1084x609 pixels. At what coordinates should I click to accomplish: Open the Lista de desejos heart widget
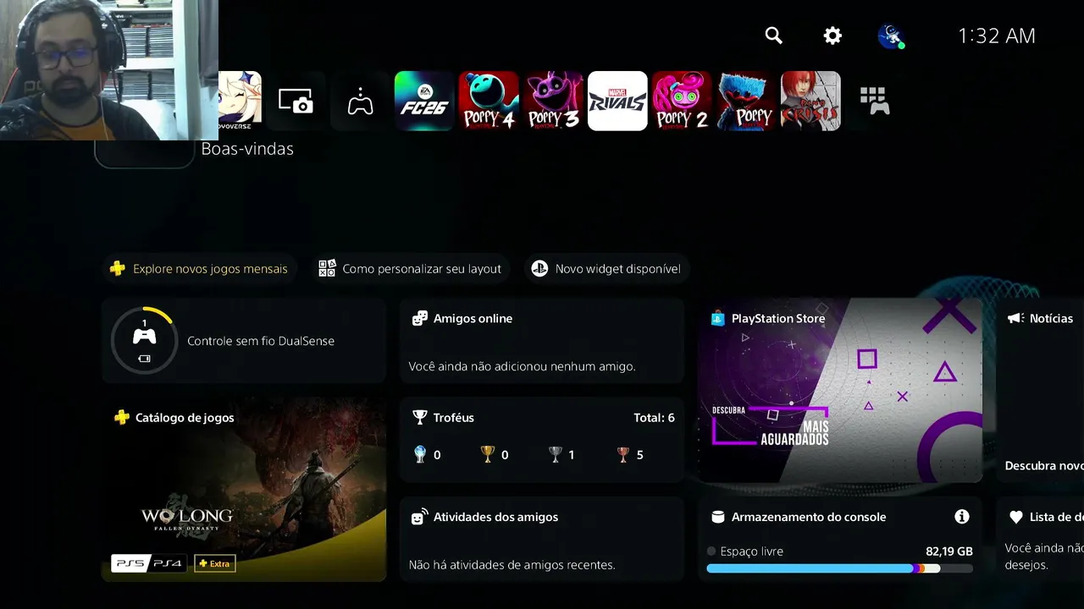point(1040,539)
